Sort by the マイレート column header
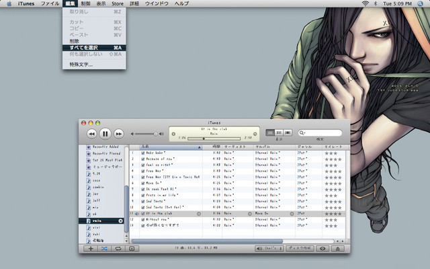430x269 pixels. (x=334, y=147)
